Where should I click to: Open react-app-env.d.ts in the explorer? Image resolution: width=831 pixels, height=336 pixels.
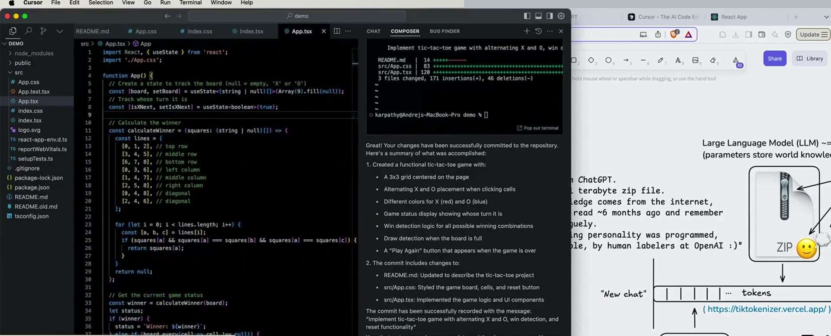37,139
